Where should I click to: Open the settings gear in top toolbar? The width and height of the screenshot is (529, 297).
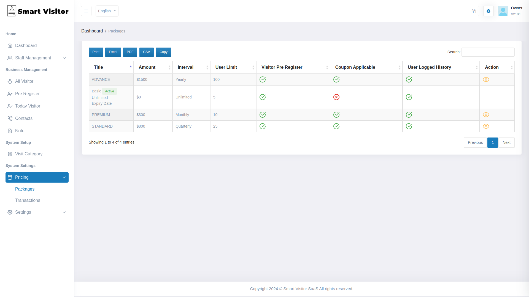(x=488, y=11)
